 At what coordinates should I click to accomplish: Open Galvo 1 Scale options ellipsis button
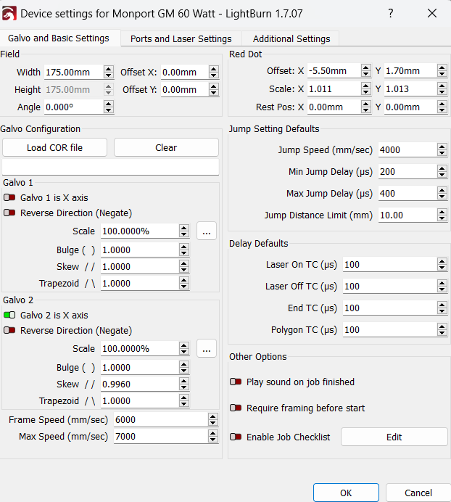pyautogui.click(x=207, y=231)
